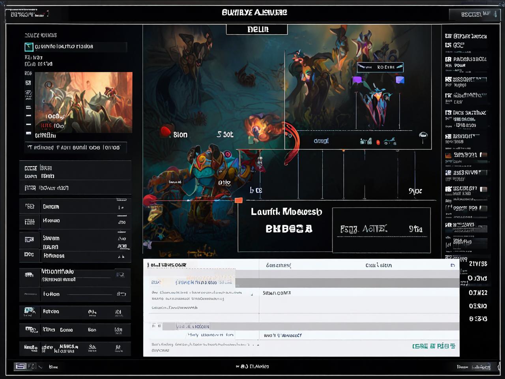Viewport: 505px width, 379px height.
Task: Pick the left purple swatch above the character
Action: coord(357,80)
